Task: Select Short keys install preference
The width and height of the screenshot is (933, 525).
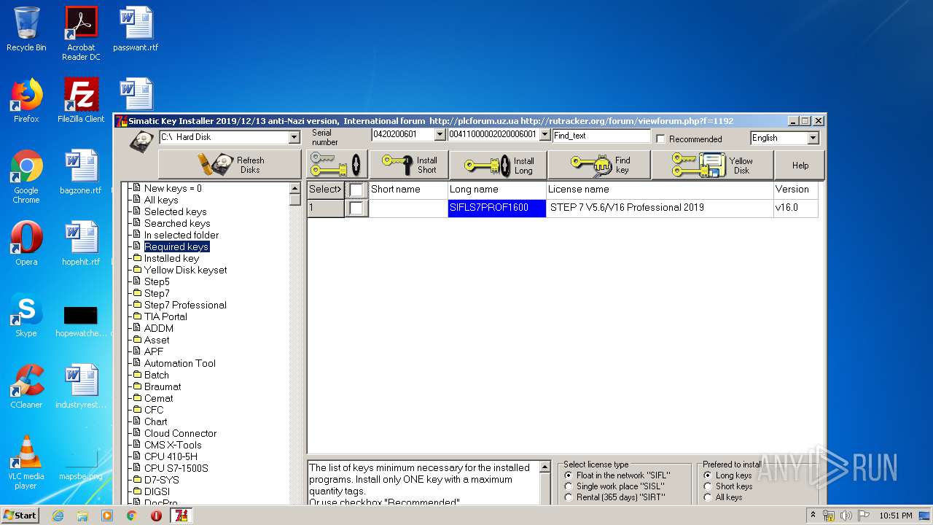Action: [x=707, y=486]
